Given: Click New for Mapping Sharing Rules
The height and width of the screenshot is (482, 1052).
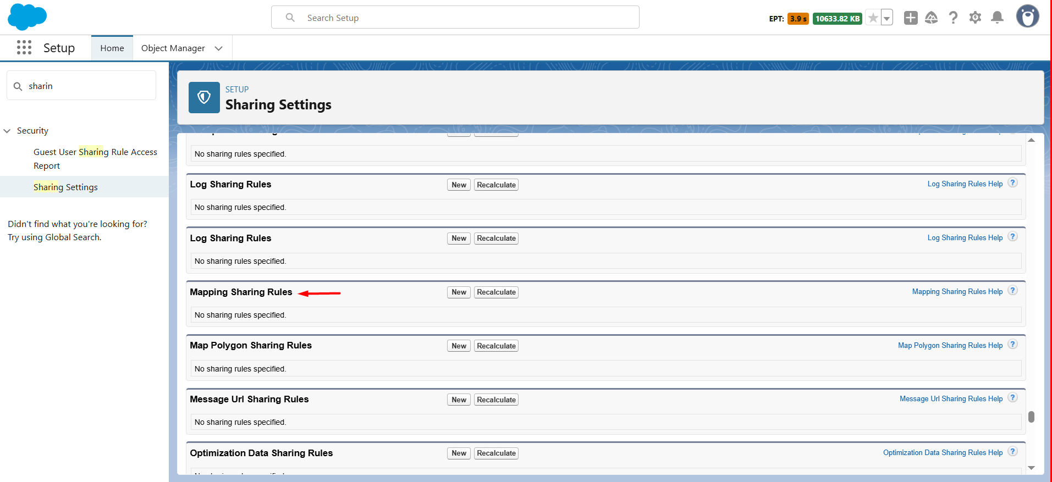Looking at the screenshot, I should 459,292.
